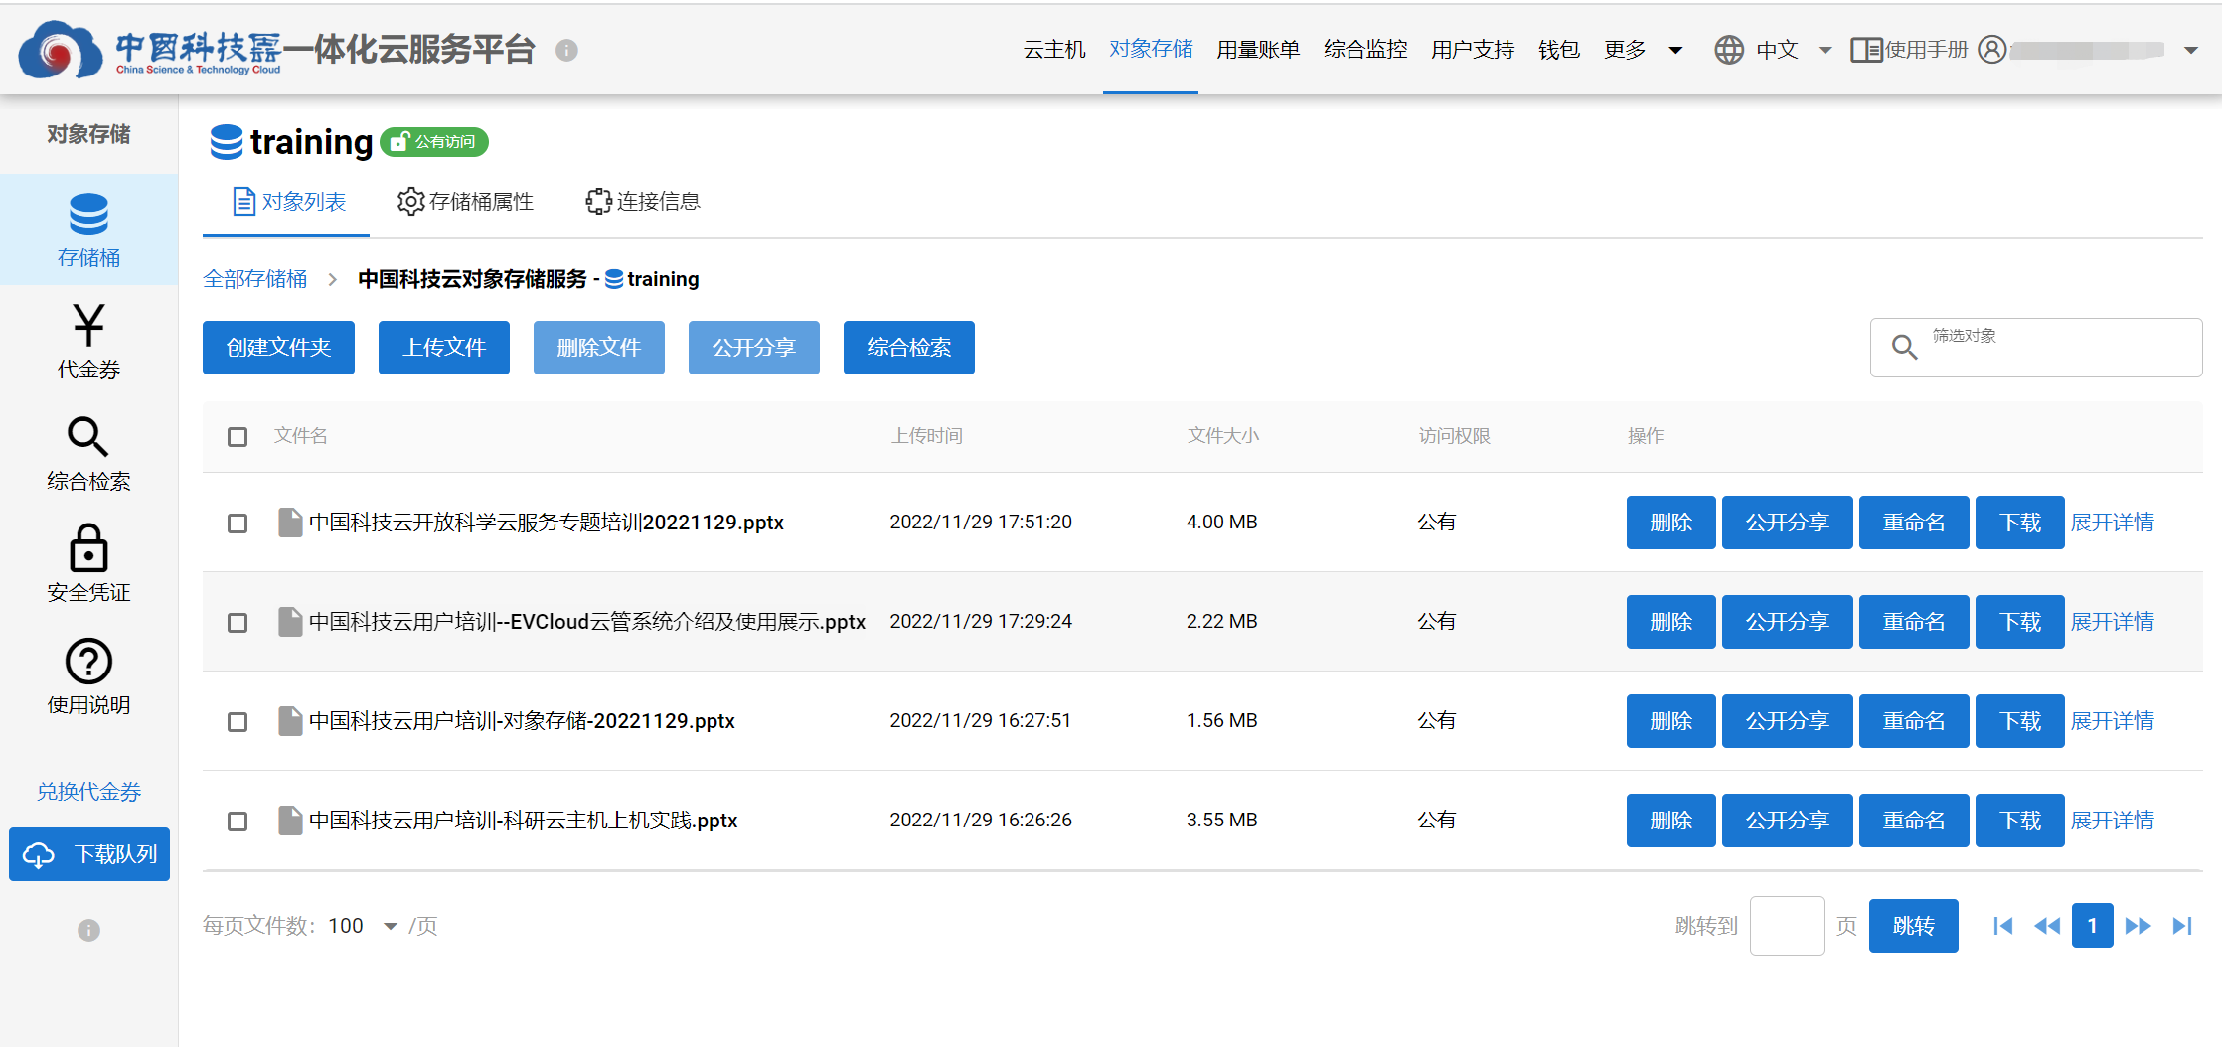Viewport: 2222px width, 1047px height.
Task: Click the 跳转 jump button
Action: pyautogui.click(x=1914, y=926)
